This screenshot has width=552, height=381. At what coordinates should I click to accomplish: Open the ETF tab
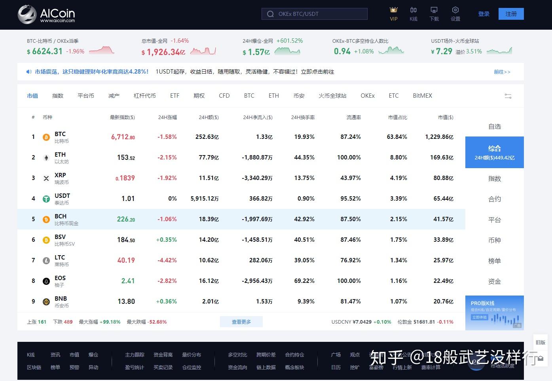point(175,96)
